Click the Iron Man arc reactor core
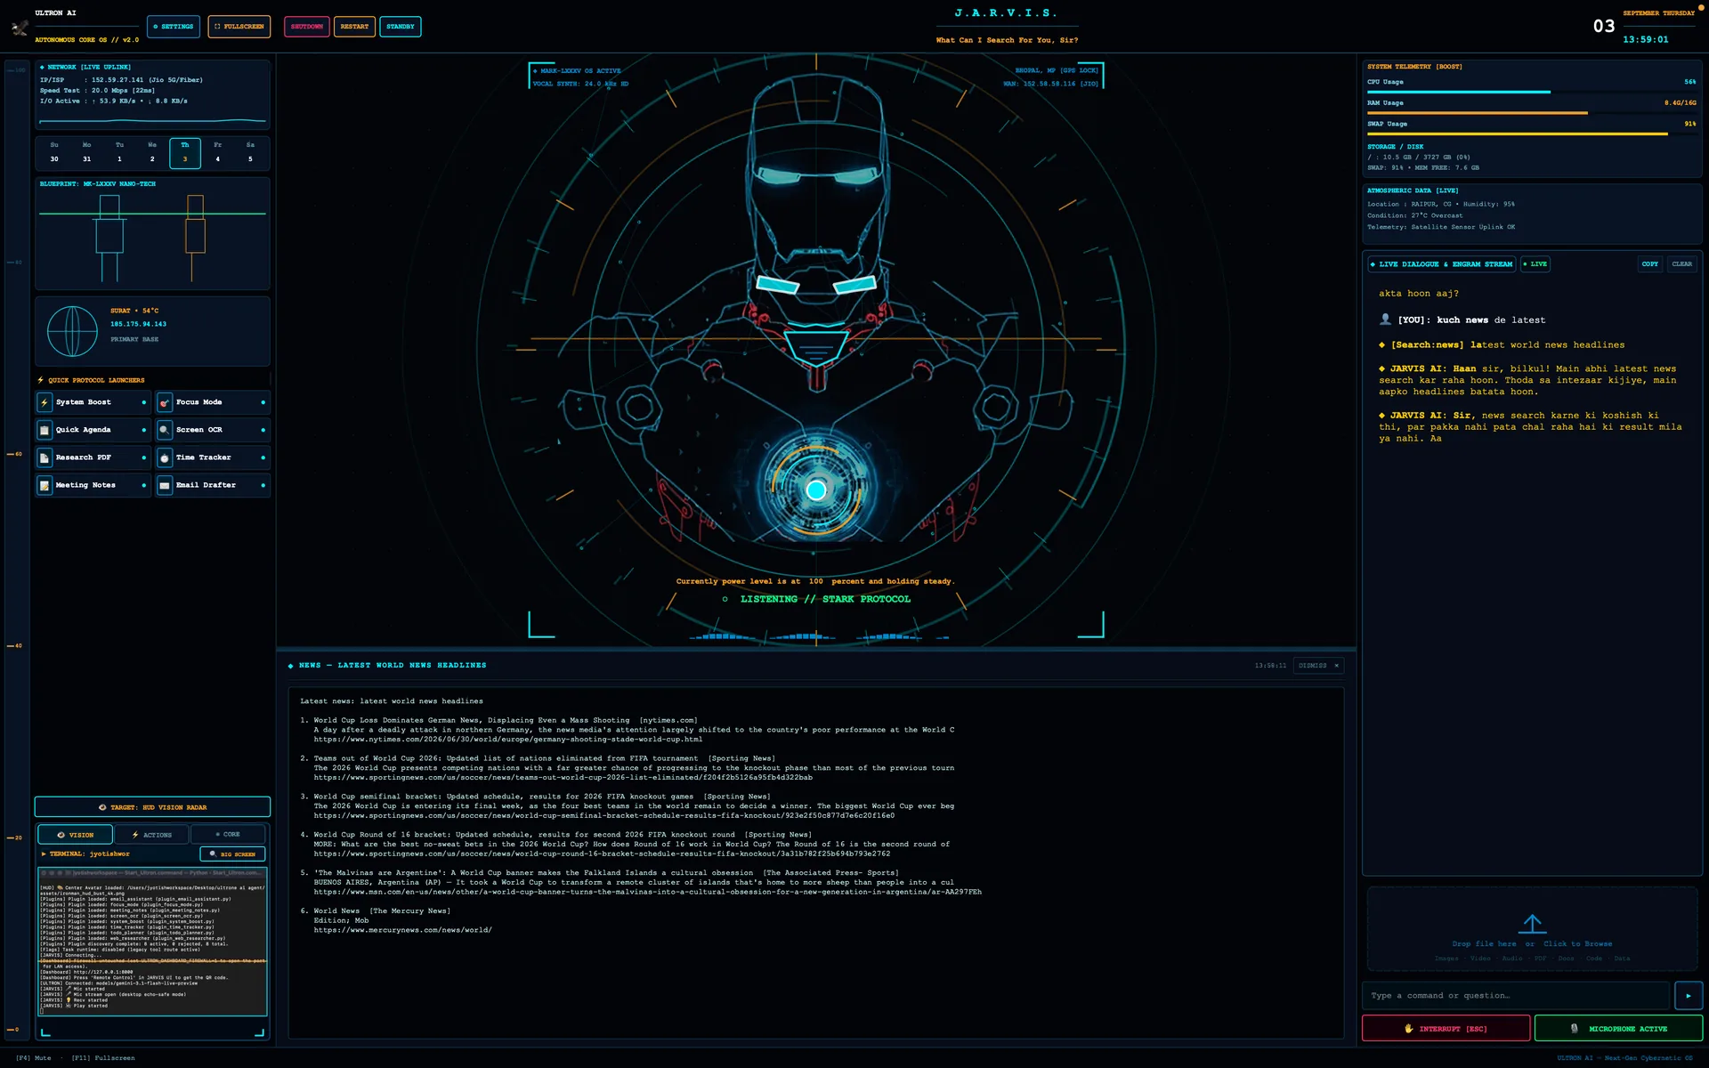The height and width of the screenshot is (1068, 1709). 816,489
